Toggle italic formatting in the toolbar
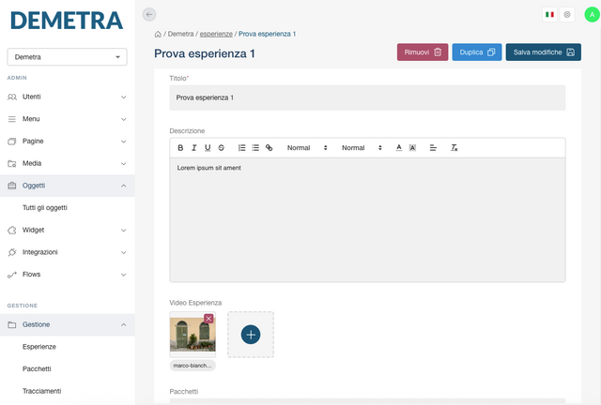 point(194,148)
